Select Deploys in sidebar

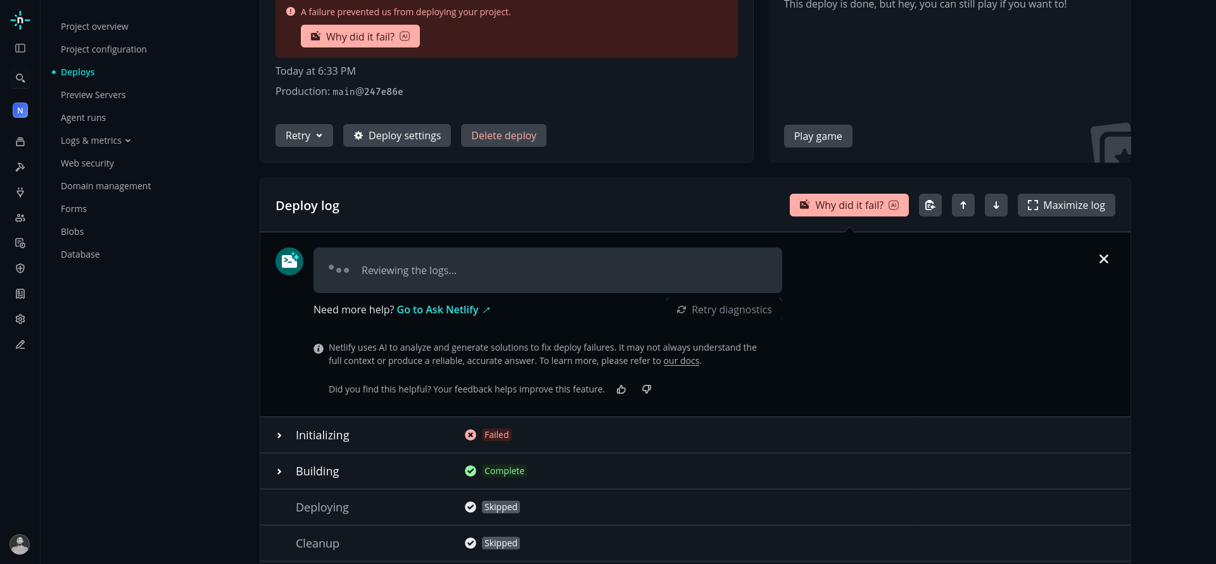[x=77, y=72]
